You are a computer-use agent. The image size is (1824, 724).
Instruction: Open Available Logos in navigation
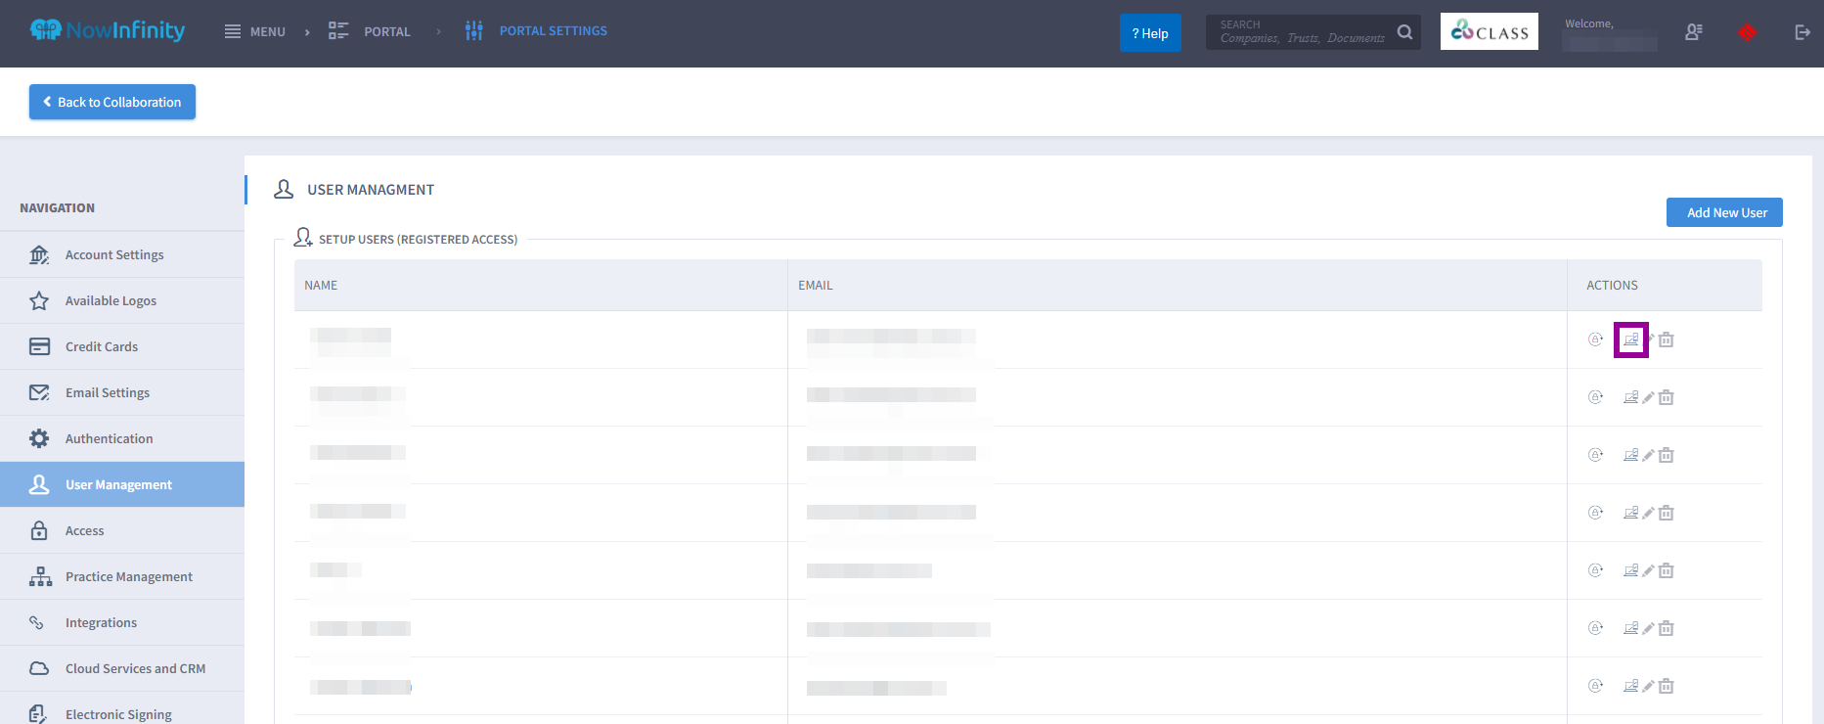pos(122,300)
